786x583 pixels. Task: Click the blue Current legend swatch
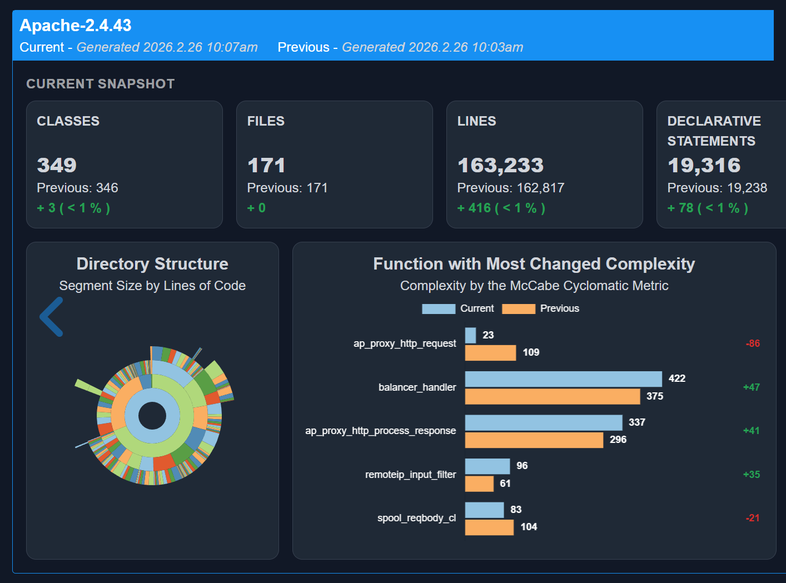[439, 309]
